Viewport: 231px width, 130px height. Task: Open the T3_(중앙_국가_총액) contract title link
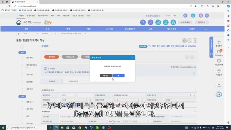point(172,46)
